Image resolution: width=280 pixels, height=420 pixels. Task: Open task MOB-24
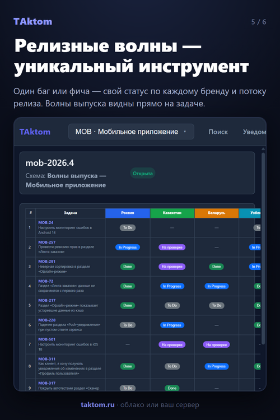click(46, 222)
